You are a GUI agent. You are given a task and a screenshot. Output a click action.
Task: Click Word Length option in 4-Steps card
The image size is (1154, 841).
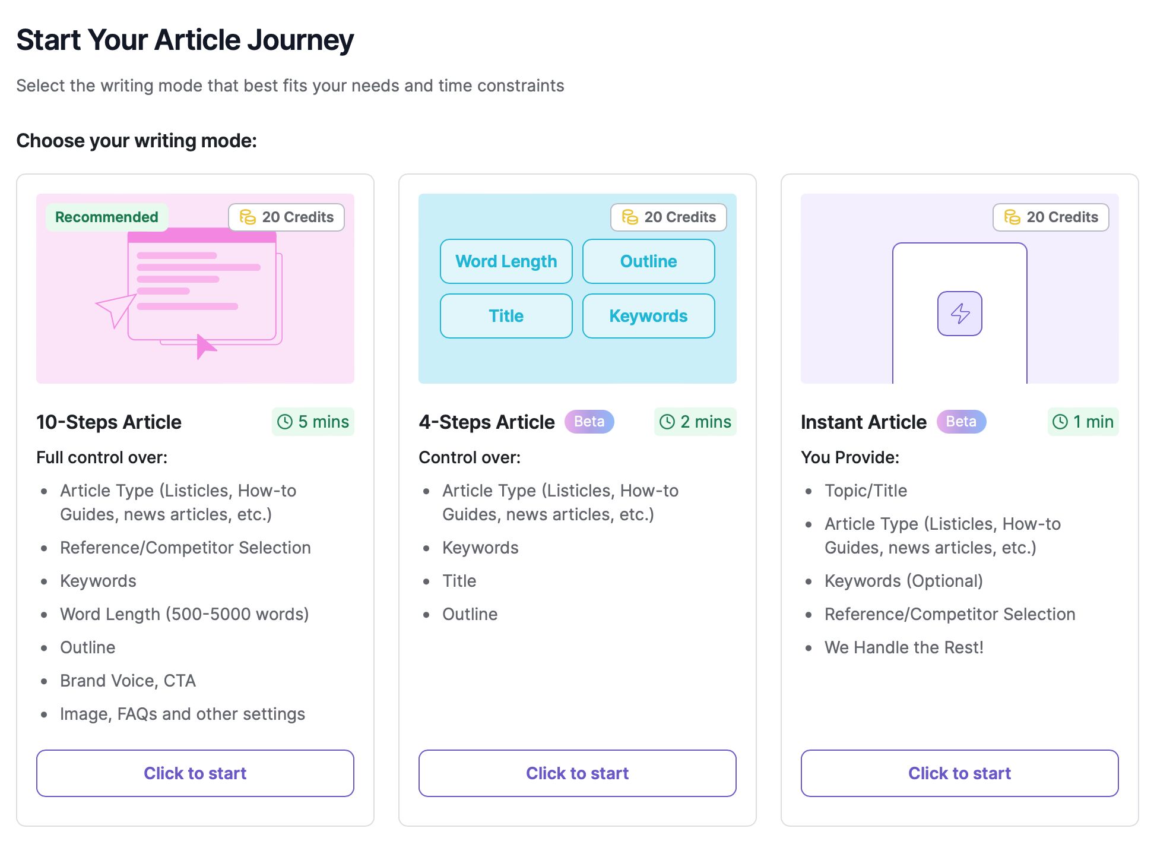point(506,261)
